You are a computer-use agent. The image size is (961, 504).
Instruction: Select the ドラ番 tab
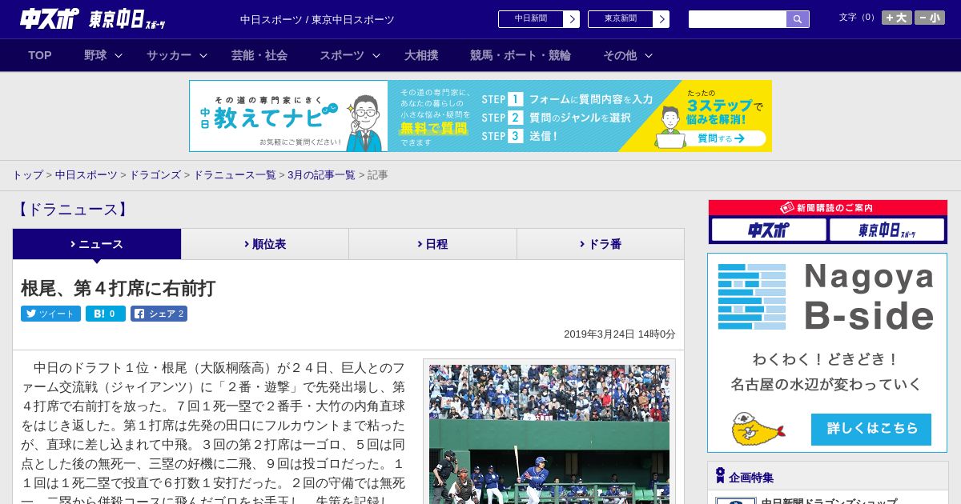click(x=601, y=244)
